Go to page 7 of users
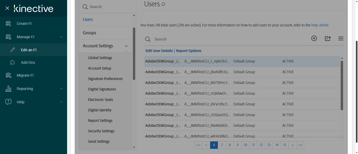 click(x=222, y=145)
